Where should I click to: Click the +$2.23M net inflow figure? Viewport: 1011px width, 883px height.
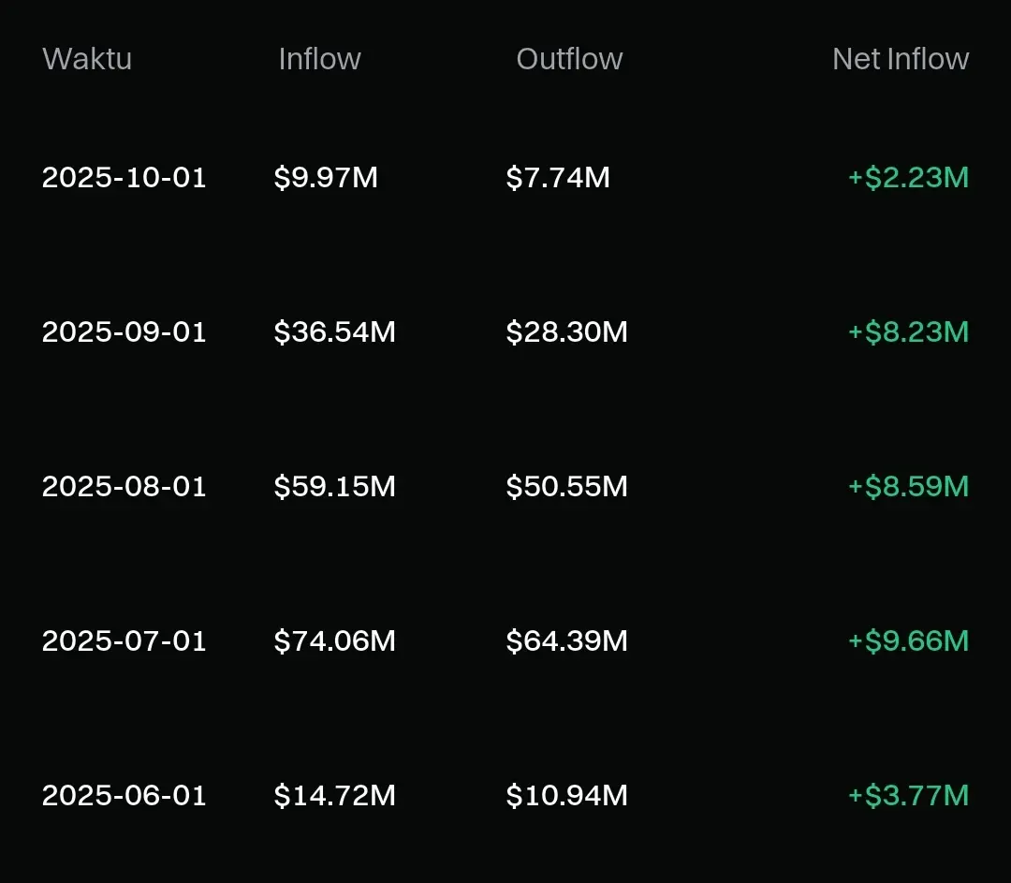(908, 177)
